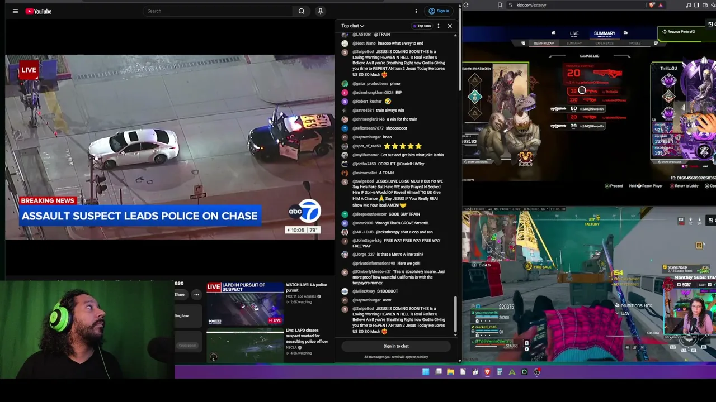This screenshot has height=402, width=716.
Task: Click the YouTube search input field
Action: [x=218, y=11]
